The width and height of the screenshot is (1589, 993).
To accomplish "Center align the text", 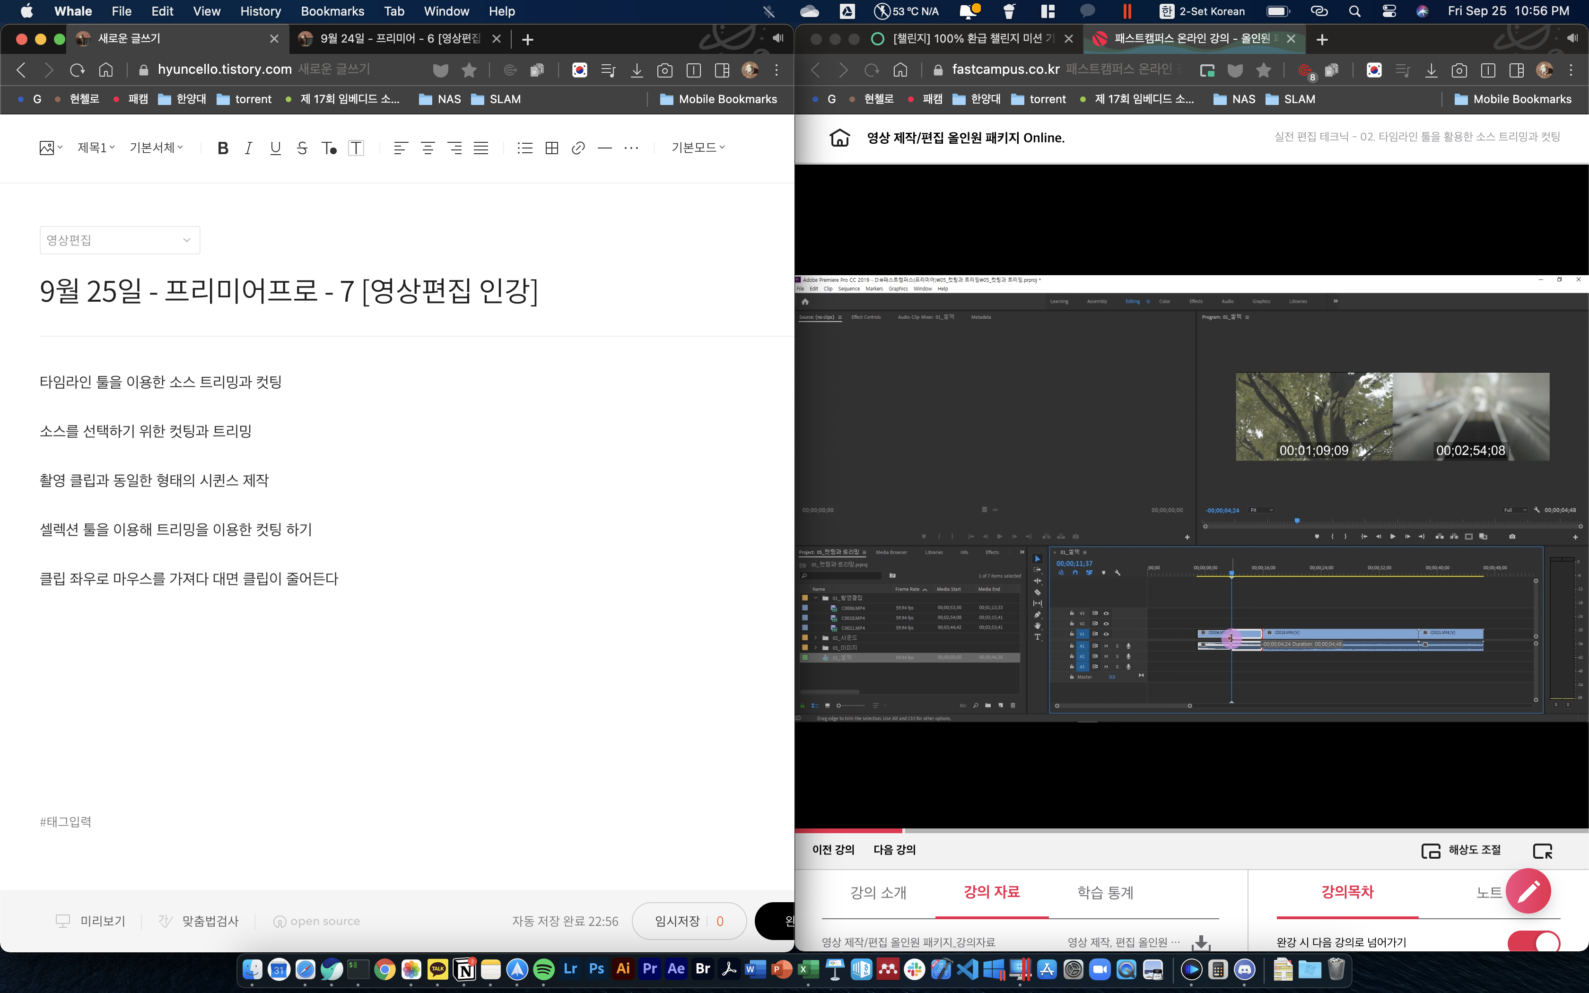I will coord(428,148).
